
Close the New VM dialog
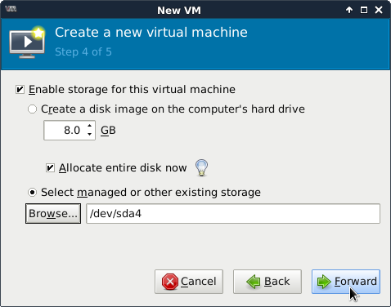point(379,10)
